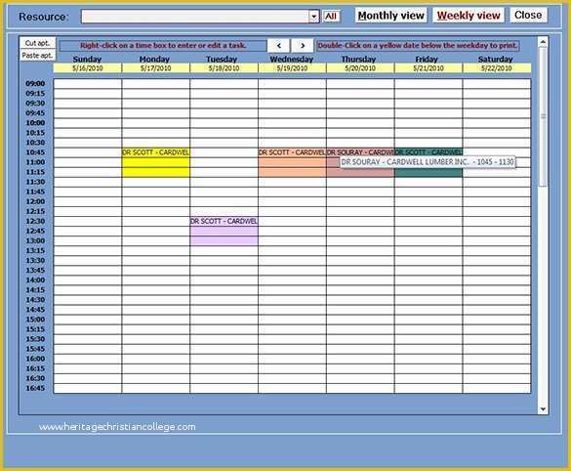Screen dimensions: 571x471
Task: Click Saturday's 16:45 time box
Action: pyautogui.click(x=497, y=388)
